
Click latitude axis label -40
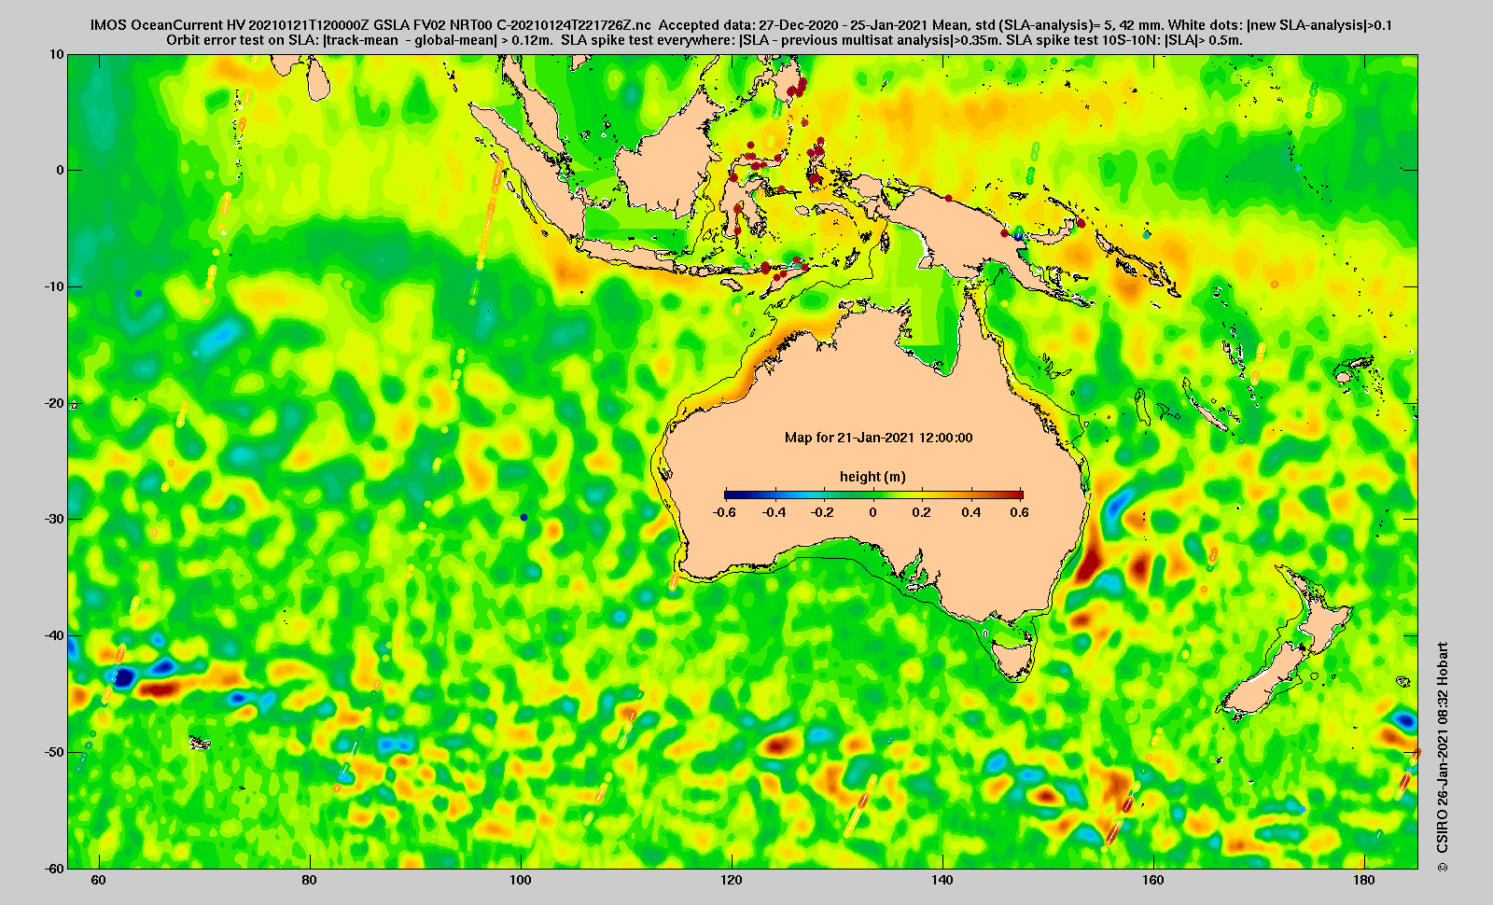tap(54, 635)
